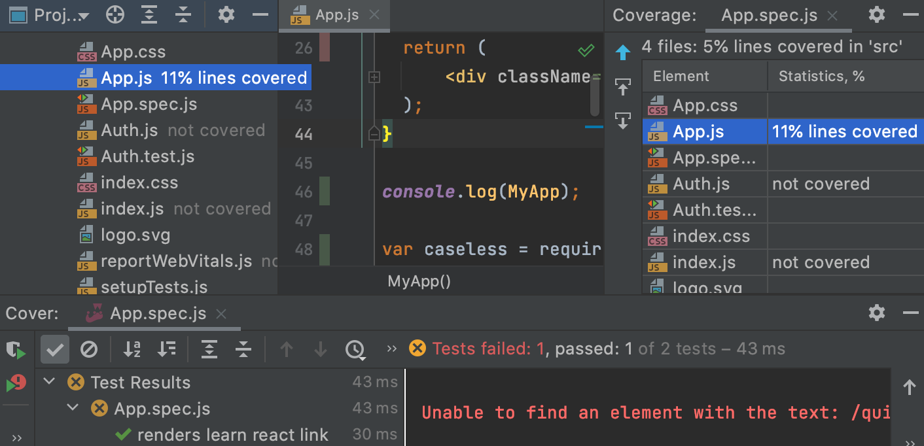The height and width of the screenshot is (446, 924).
Task: Sort tests alphabetically
Action: click(132, 350)
